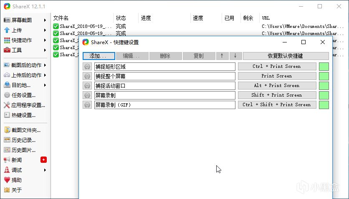Expand the 屏幕截图 submenu arrow
Viewport: 349px width, 199px height.
45,20
